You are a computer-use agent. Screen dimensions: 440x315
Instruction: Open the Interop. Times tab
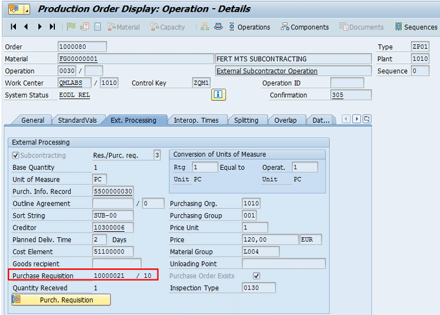click(196, 120)
